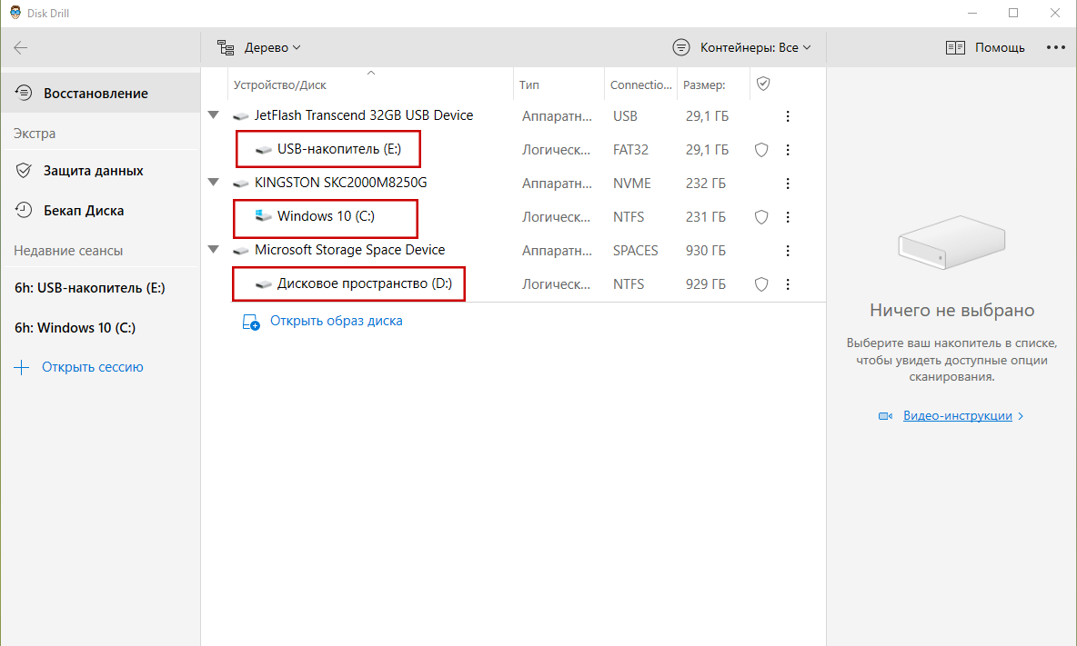
Task: Click the SPACES connection cell
Action: click(x=635, y=250)
